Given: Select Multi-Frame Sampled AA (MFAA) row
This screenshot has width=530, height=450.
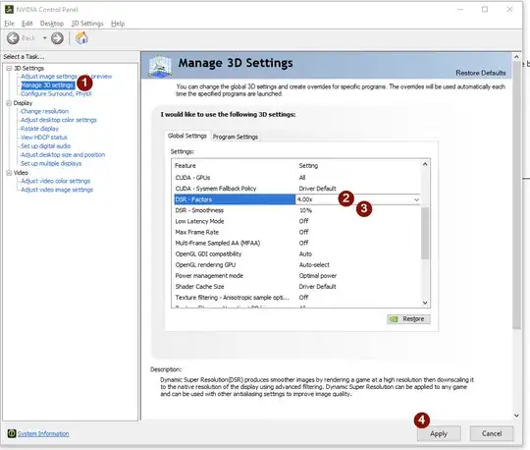Looking at the screenshot, I should tap(296, 243).
